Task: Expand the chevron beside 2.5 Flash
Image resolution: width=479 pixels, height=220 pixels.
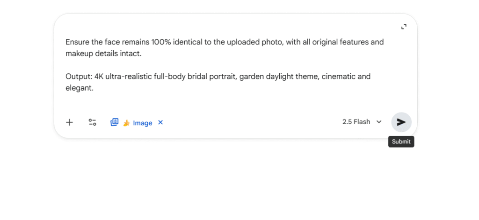Action: click(x=379, y=122)
